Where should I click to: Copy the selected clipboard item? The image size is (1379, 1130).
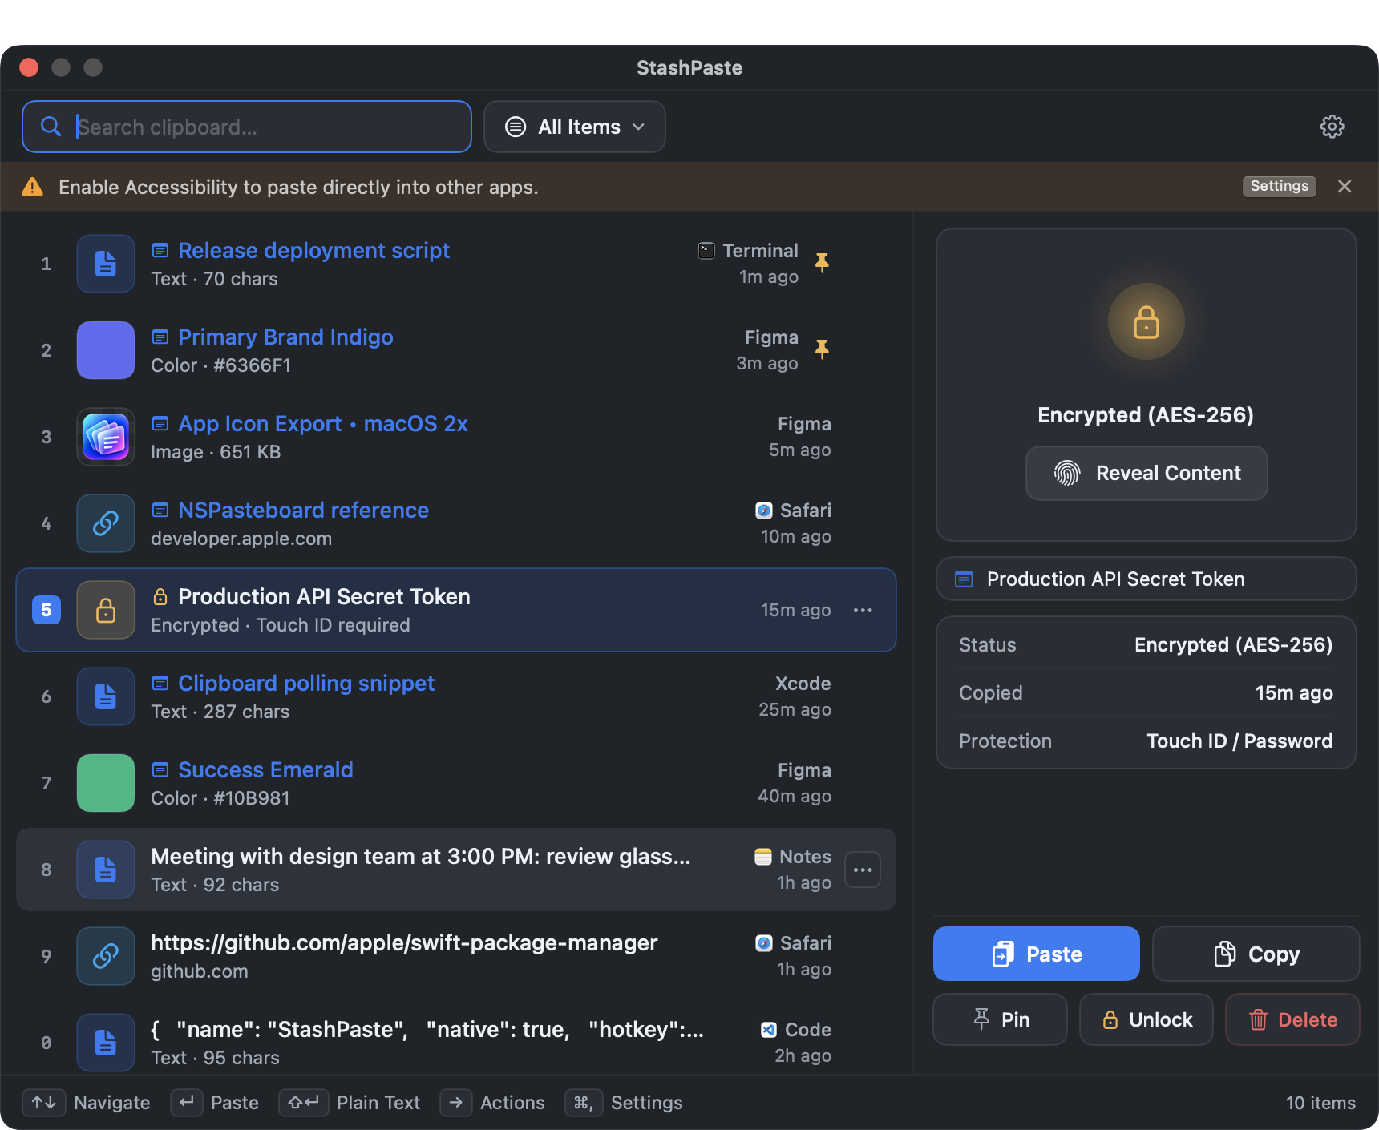(x=1256, y=954)
